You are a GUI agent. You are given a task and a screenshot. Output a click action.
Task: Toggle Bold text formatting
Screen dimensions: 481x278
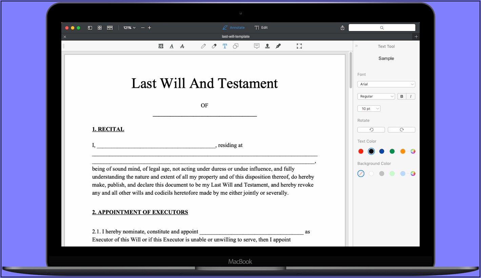point(402,97)
